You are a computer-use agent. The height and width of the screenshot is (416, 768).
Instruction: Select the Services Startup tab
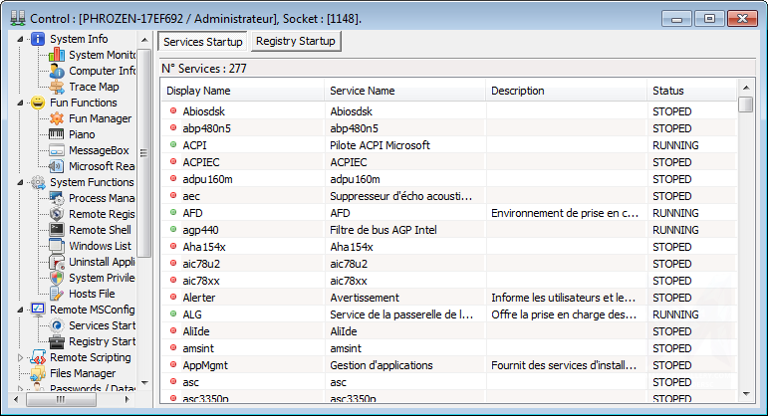(x=202, y=41)
